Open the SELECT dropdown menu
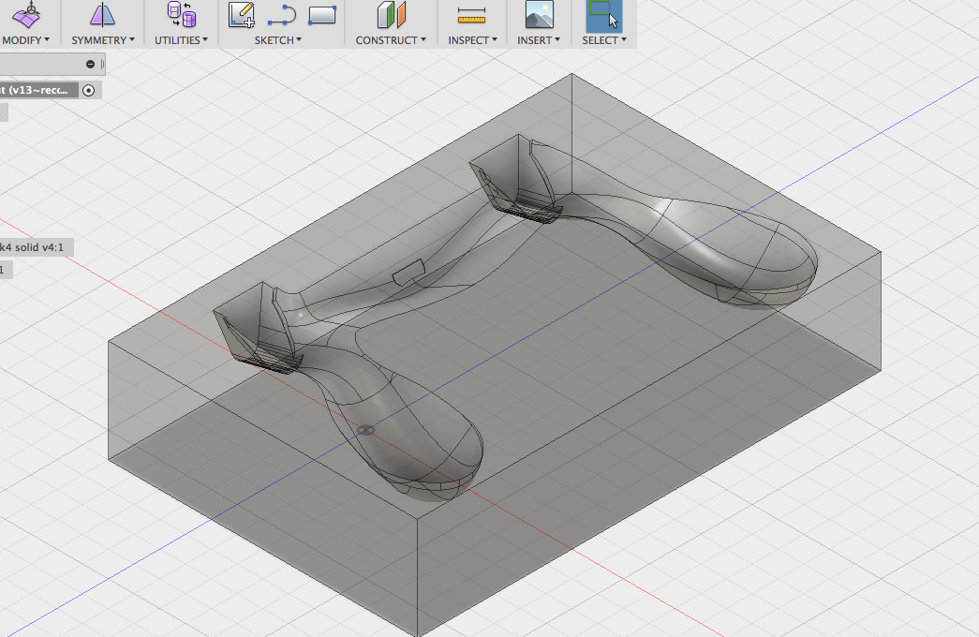This screenshot has width=979, height=637. [x=604, y=40]
